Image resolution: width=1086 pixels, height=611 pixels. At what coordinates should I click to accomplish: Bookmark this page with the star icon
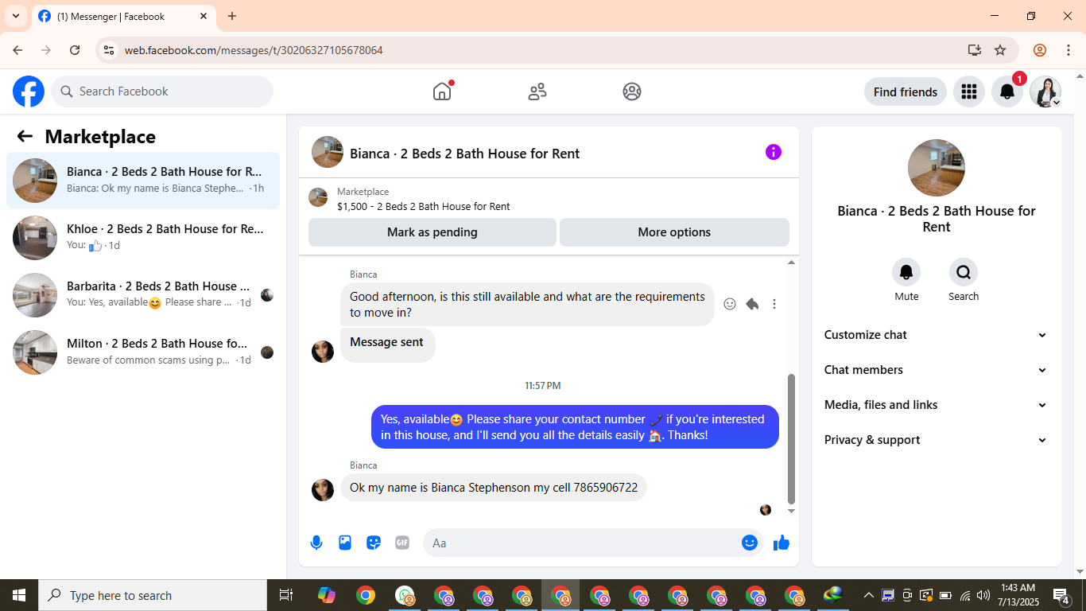[1000, 50]
